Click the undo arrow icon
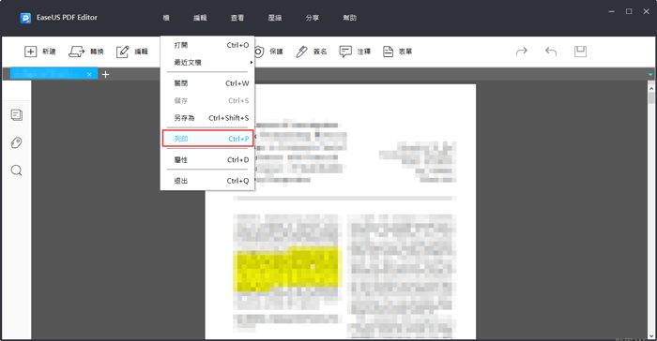657x341 pixels. pyautogui.click(x=551, y=52)
